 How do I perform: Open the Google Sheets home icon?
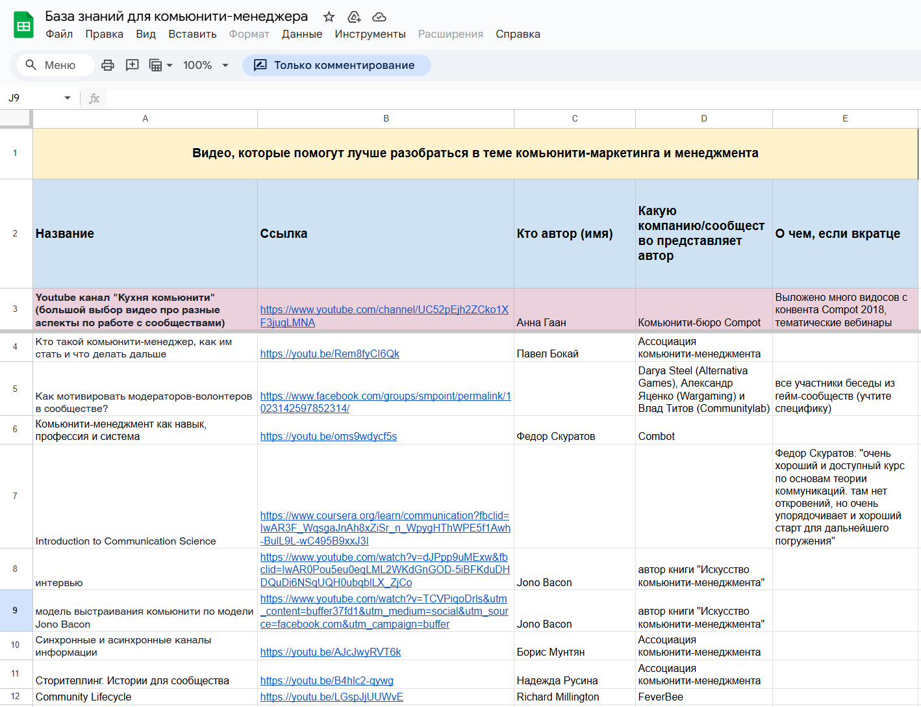tap(24, 25)
